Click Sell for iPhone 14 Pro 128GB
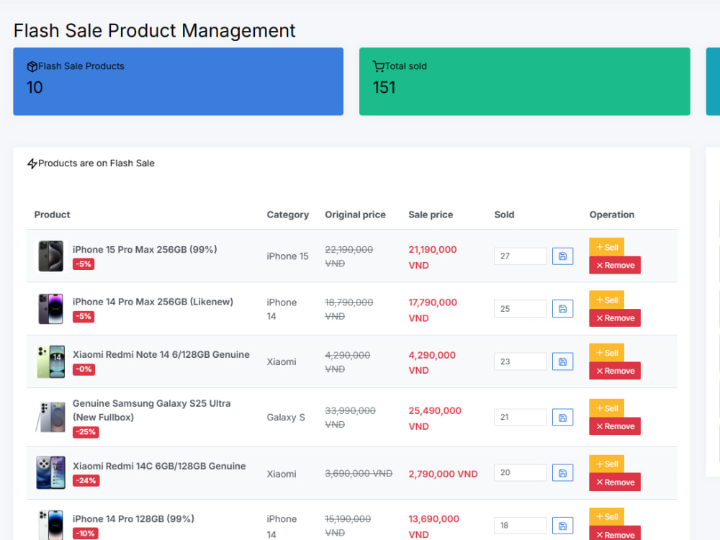This screenshot has height=540, width=720. pos(606,516)
